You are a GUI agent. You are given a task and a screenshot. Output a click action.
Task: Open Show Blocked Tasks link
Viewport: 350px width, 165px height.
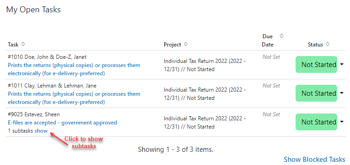(314, 160)
